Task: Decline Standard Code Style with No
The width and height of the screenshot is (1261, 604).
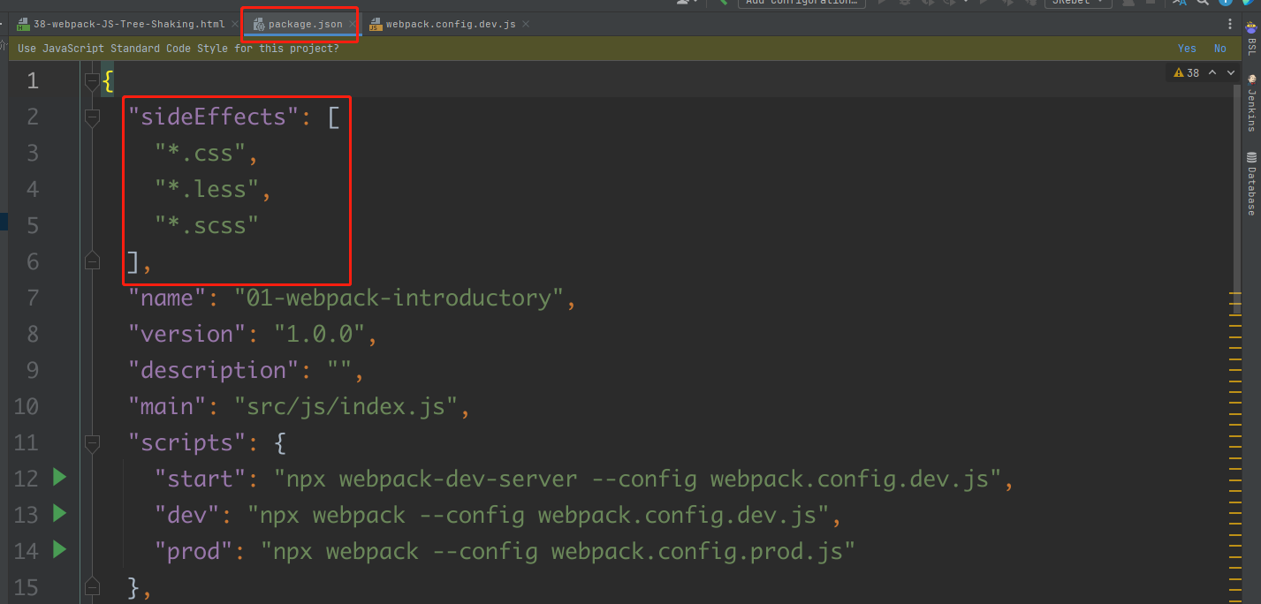Action: click(1220, 49)
